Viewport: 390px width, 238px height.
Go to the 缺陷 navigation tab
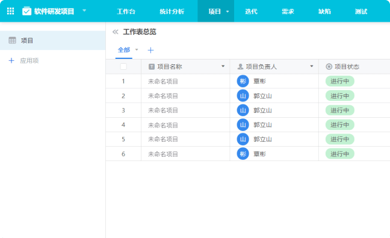pyautogui.click(x=324, y=11)
